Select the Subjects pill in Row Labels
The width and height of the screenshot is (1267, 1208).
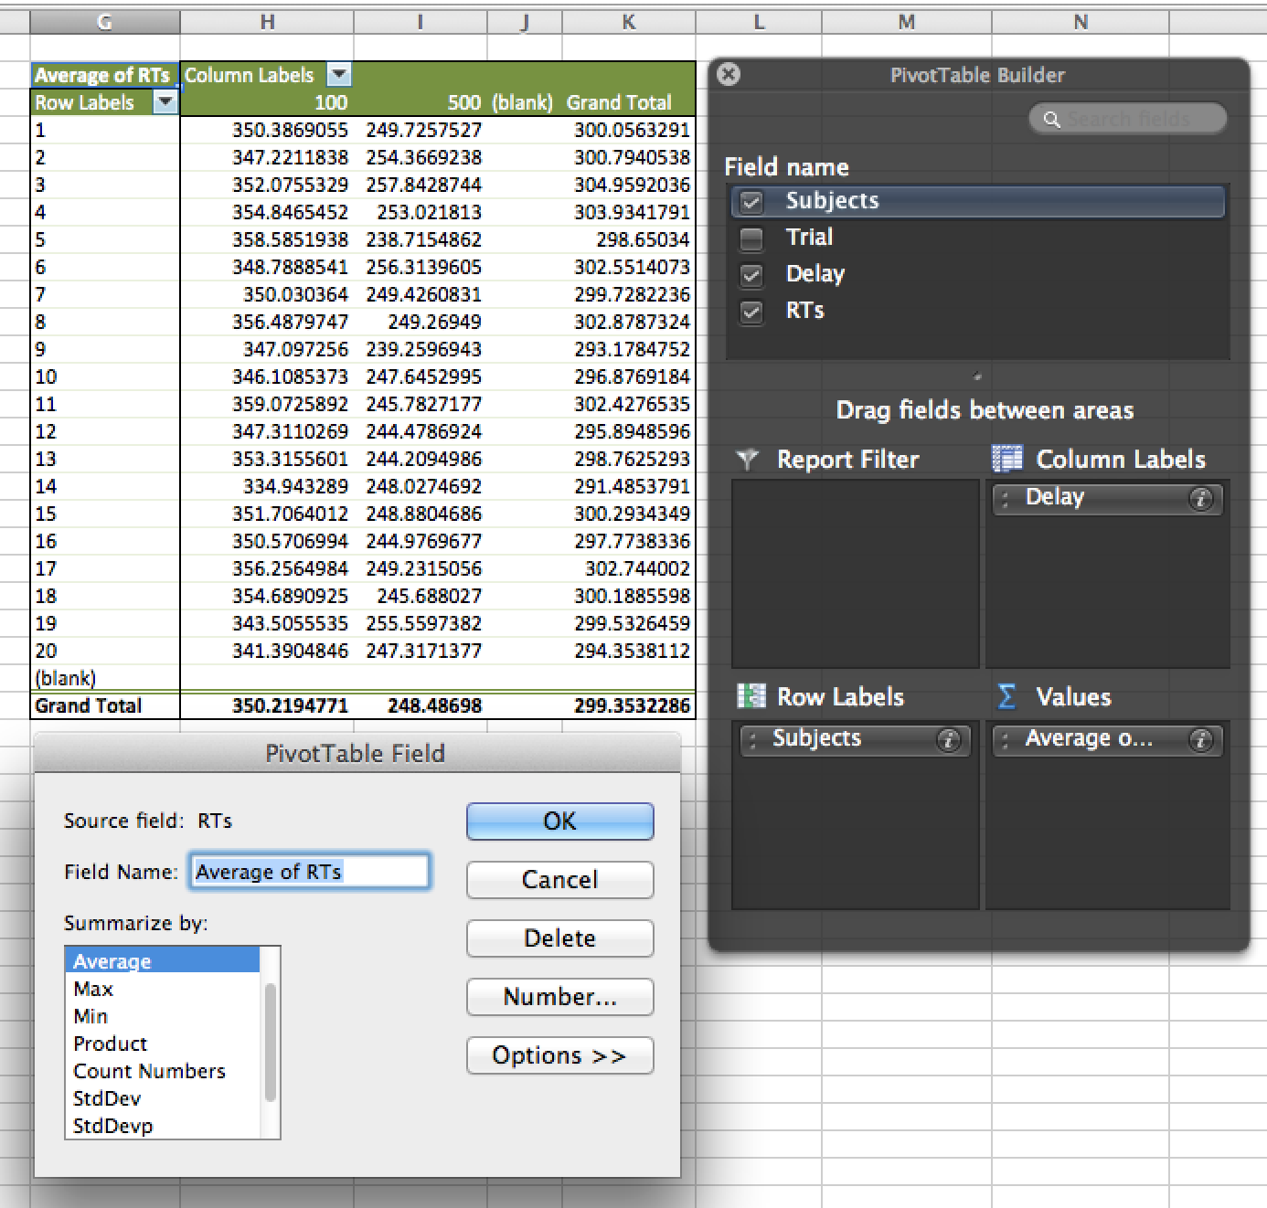click(855, 740)
